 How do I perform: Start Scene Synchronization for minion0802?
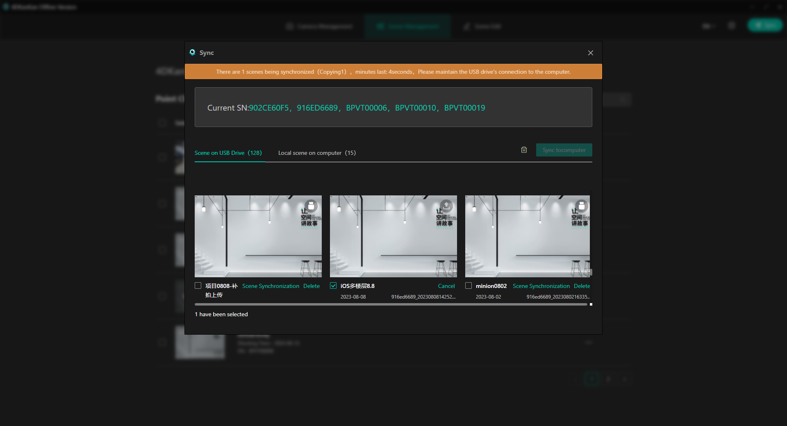pyautogui.click(x=541, y=286)
